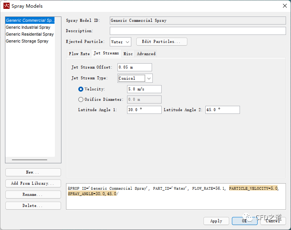Screen dimensions: 291x230
Task: Click the Spray Models app icon in title bar
Action: click(x=7, y=6)
